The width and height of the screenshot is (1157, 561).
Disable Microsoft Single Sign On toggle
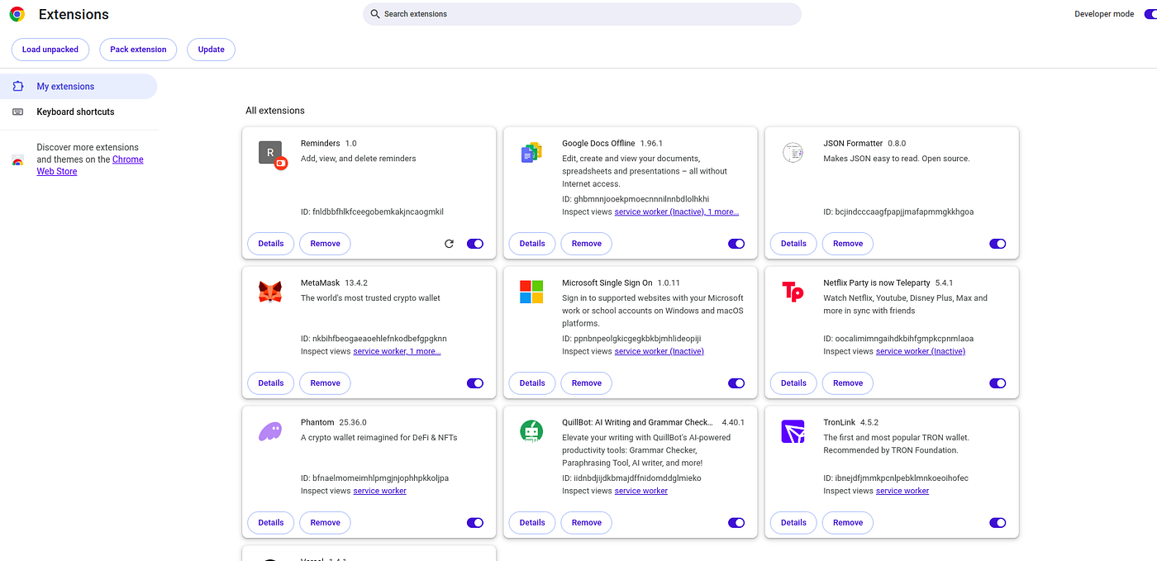click(736, 383)
